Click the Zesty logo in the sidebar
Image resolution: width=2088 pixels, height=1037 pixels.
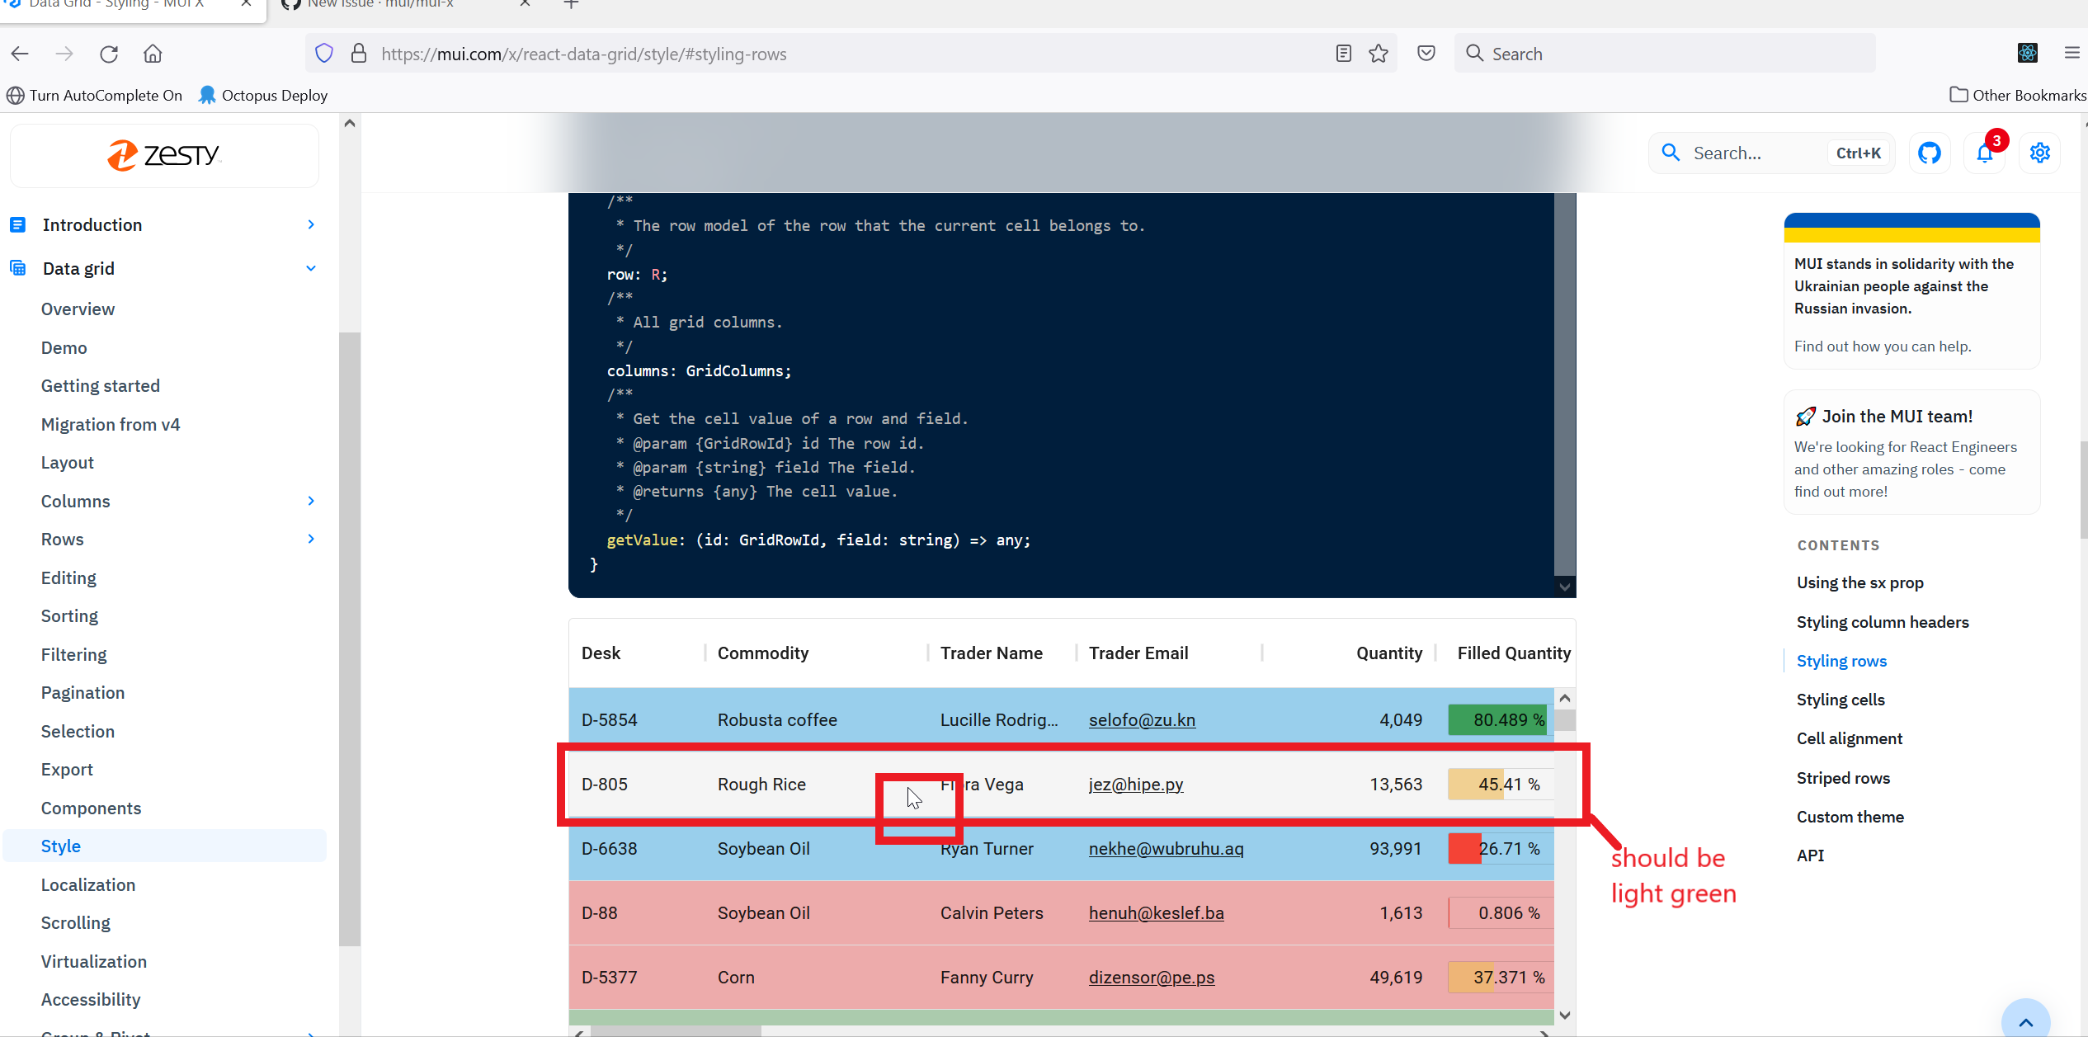pos(163,154)
